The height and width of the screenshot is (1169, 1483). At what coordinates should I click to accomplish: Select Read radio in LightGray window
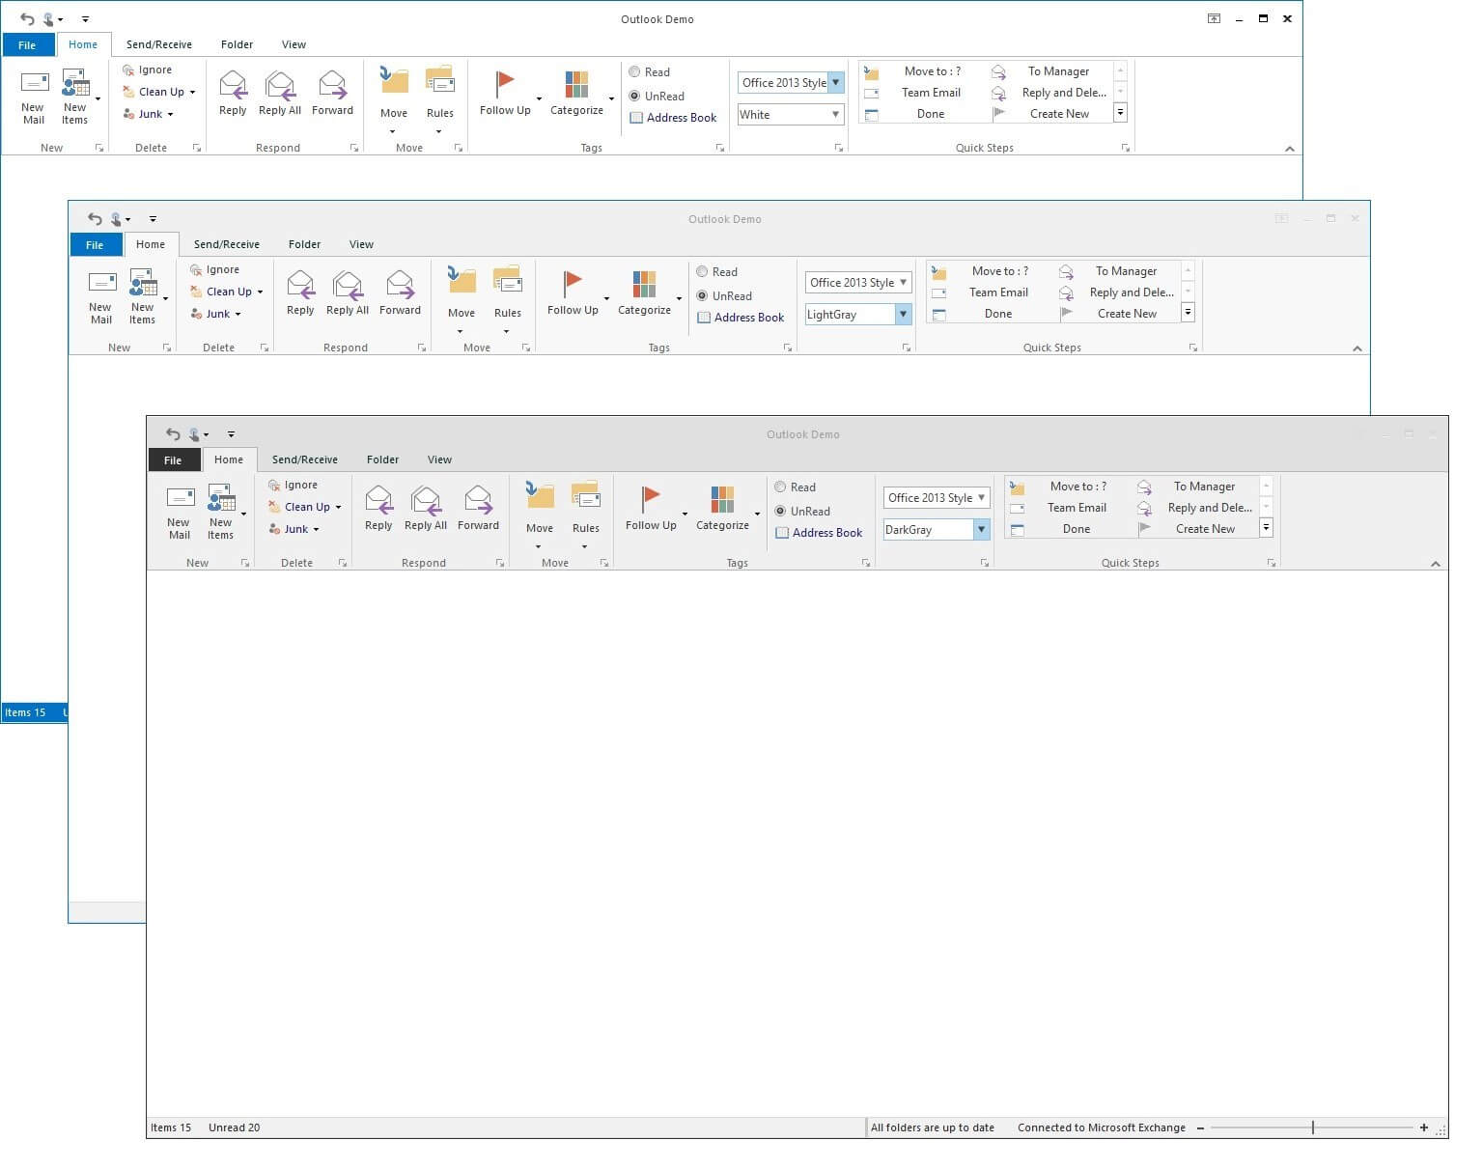click(702, 272)
